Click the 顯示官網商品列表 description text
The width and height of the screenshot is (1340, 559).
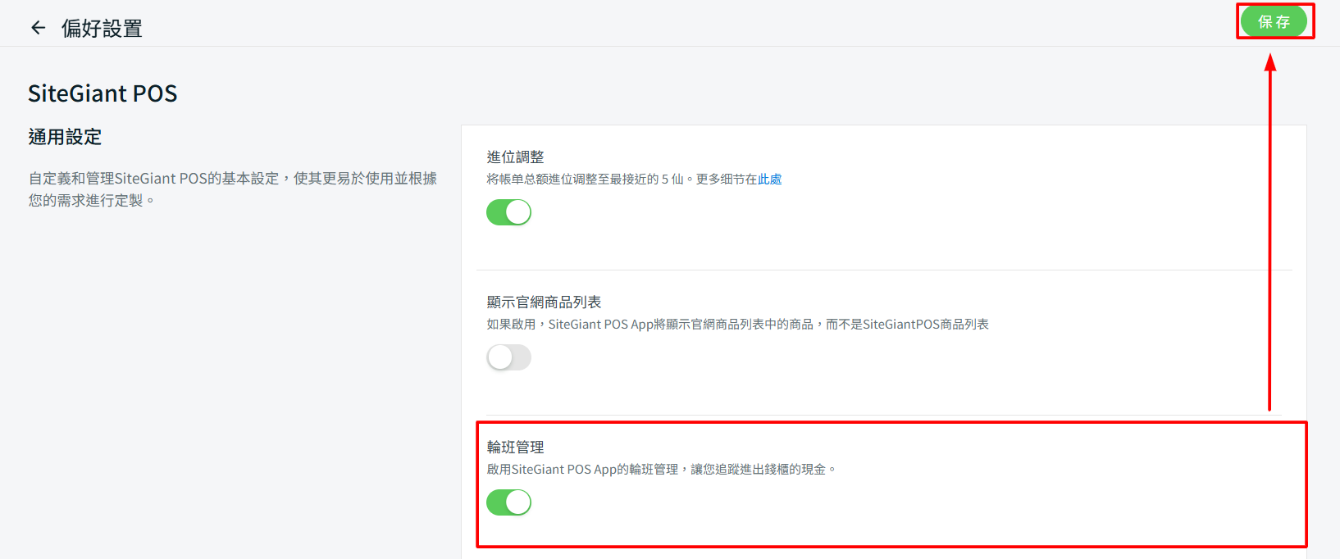click(736, 325)
